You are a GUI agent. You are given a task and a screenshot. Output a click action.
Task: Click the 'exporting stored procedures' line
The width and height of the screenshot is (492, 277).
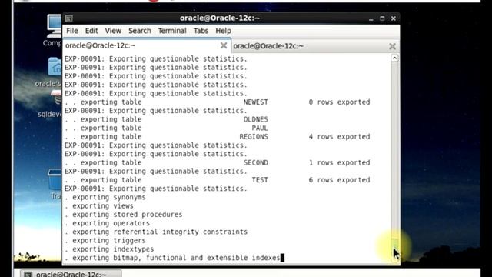click(x=124, y=215)
